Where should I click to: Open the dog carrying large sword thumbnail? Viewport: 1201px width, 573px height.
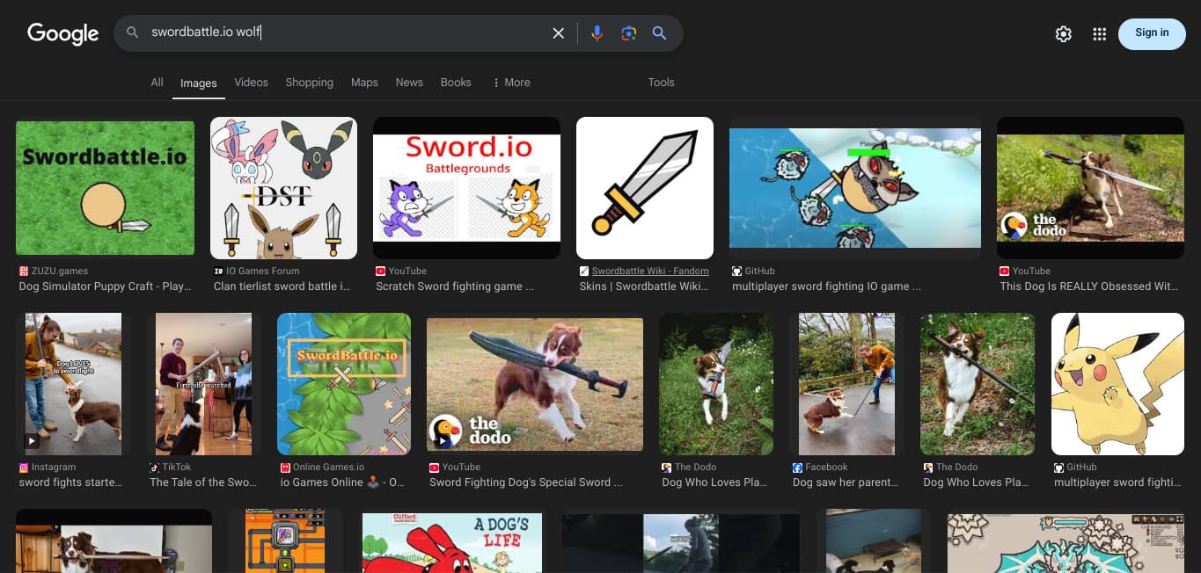coord(535,384)
